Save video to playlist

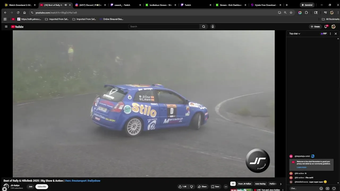point(215,187)
